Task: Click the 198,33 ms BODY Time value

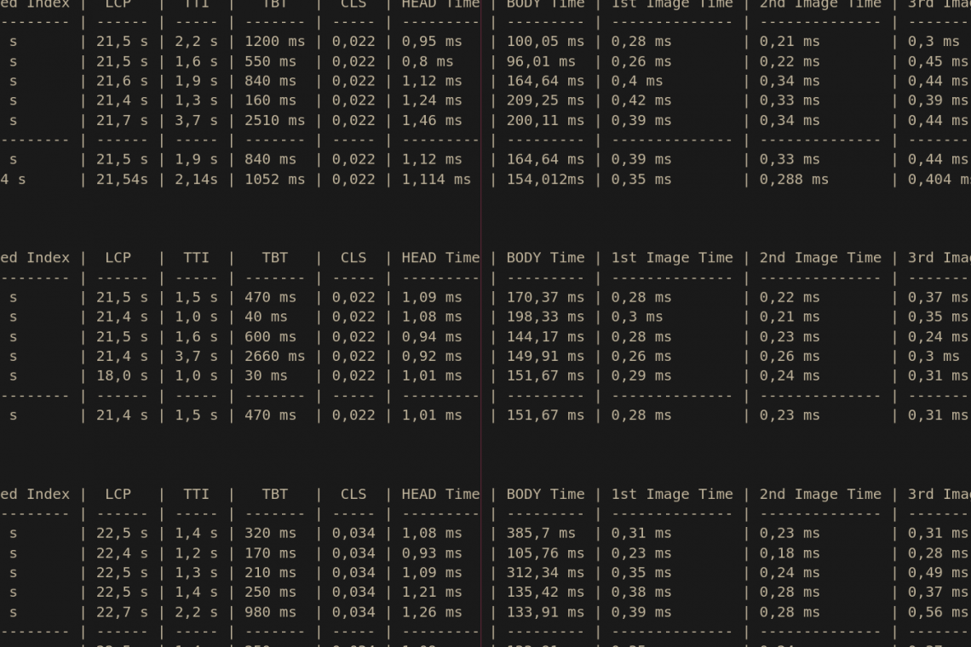Action: pos(545,317)
